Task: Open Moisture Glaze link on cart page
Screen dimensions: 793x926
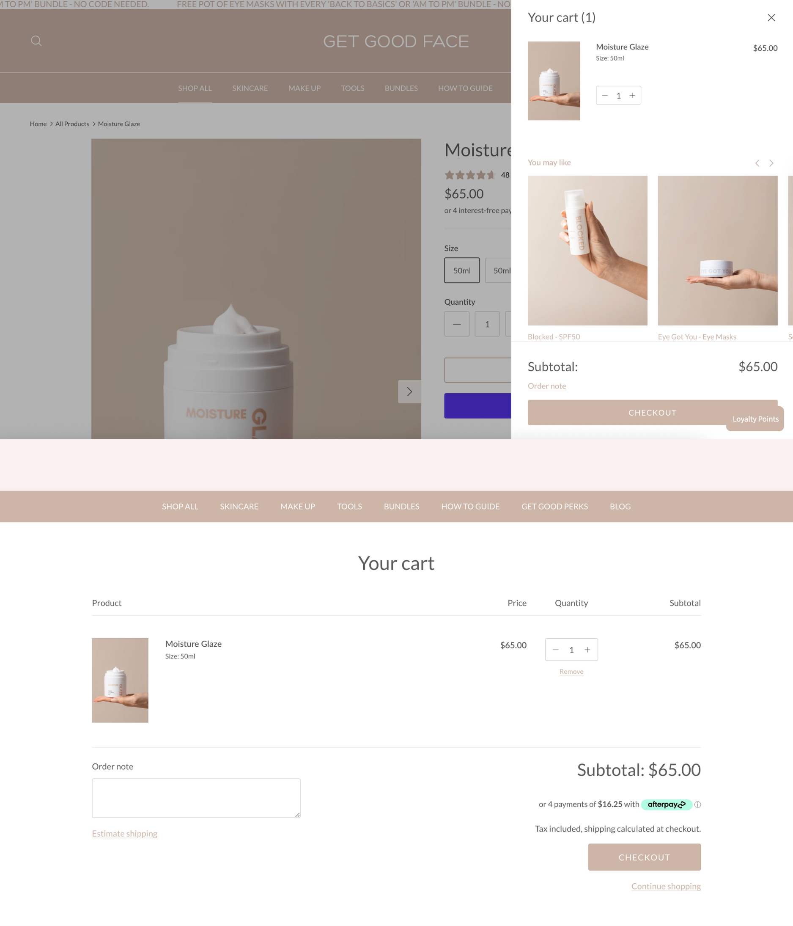Action: [193, 644]
